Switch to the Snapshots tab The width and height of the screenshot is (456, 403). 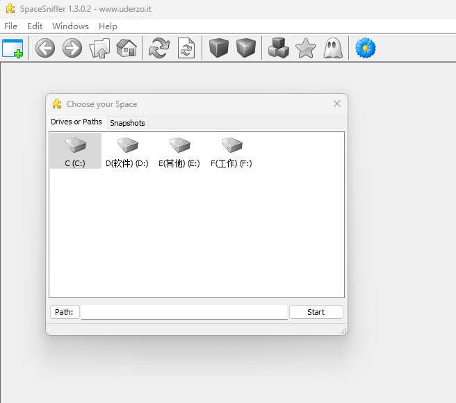[128, 123]
